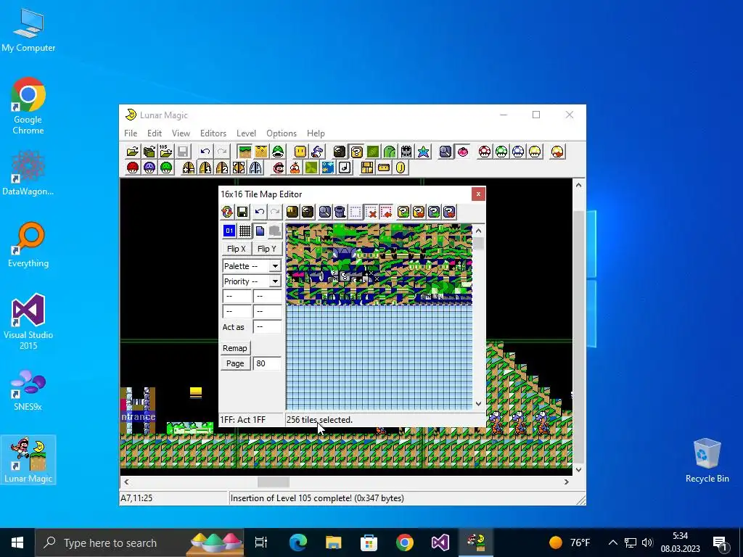Click the gold coin icon in toolbar

401,168
